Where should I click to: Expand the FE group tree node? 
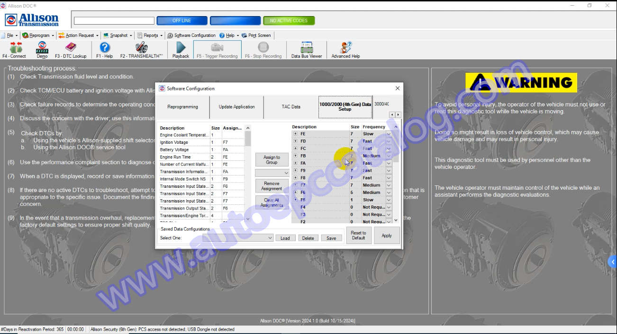[295, 134]
